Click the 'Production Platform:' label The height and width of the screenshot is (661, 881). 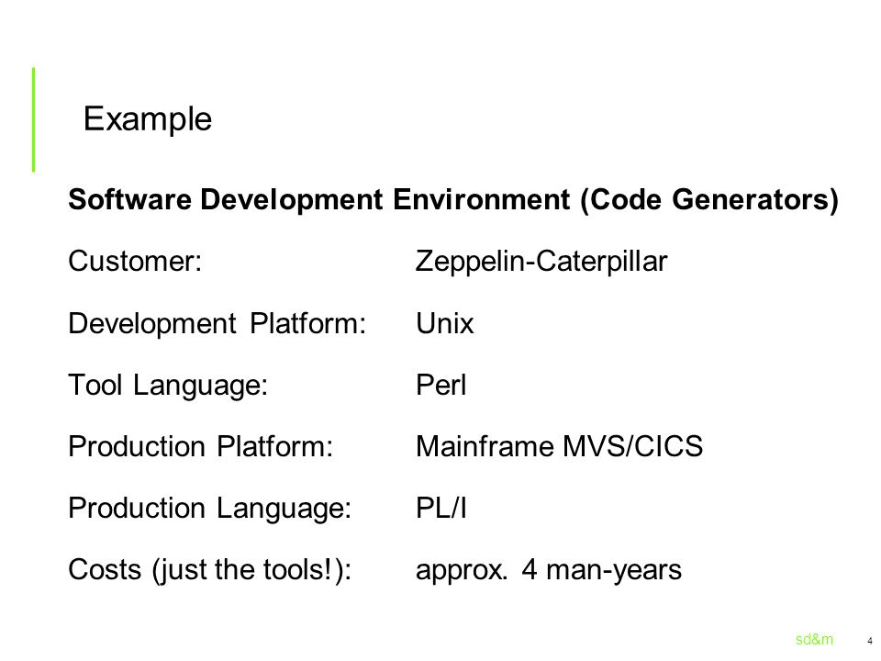click(x=201, y=447)
